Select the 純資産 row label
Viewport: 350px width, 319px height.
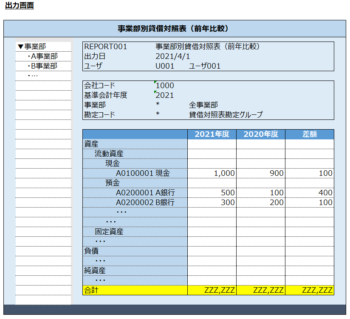[x=95, y=271]
